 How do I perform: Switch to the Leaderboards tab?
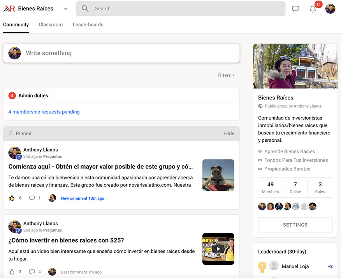click(88, 24)
